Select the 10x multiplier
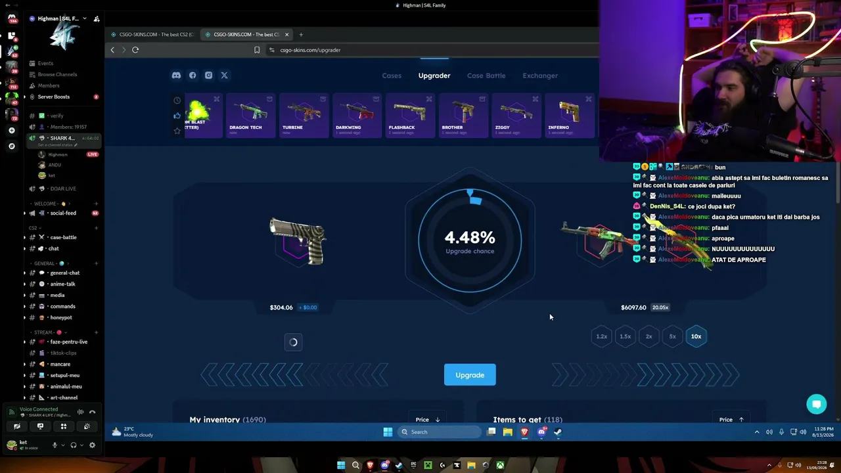Image resolution: width=841 pixels, height=473 pixels. point(696,336)
